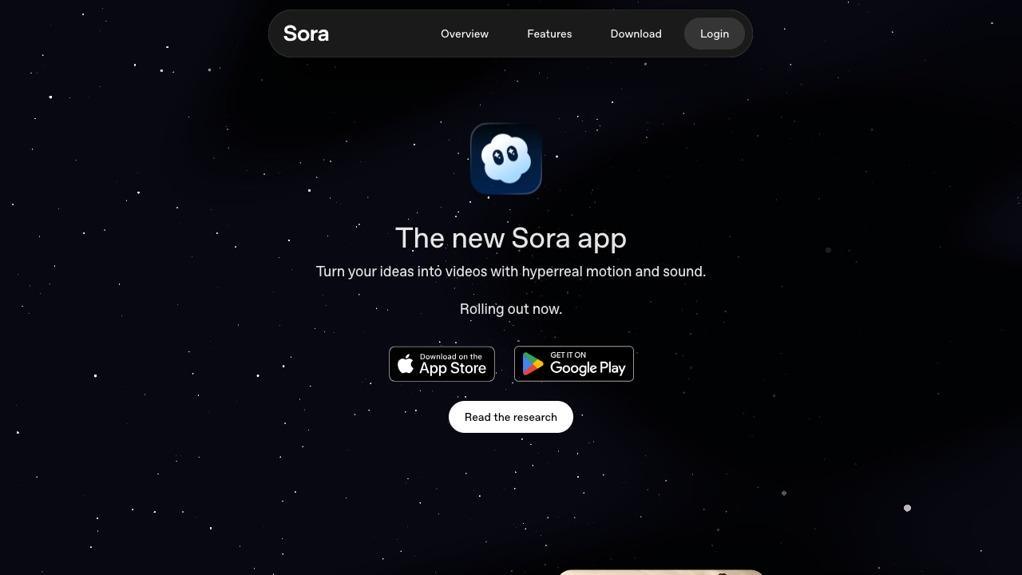
Task: Click the Google Play wordmark text
Action: (x=588, y=368)
